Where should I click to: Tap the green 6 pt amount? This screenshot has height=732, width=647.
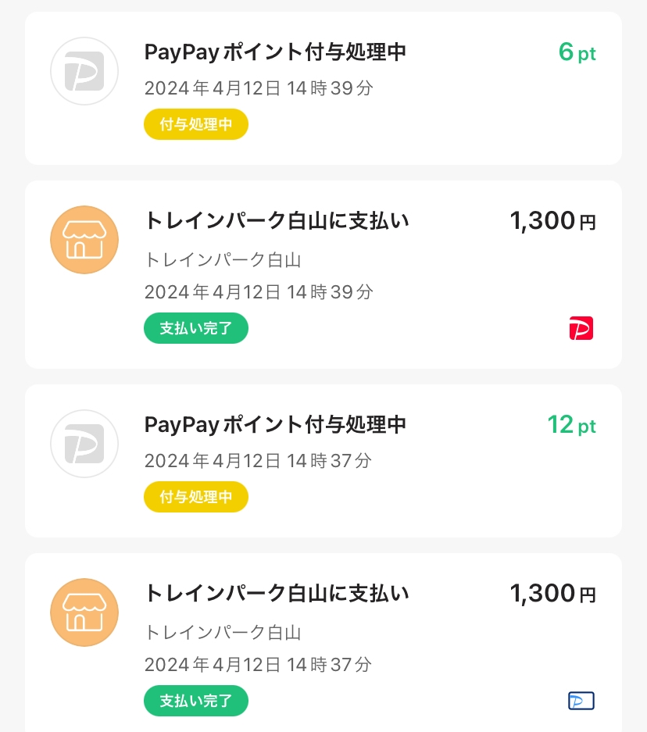(x=577, y=52)
